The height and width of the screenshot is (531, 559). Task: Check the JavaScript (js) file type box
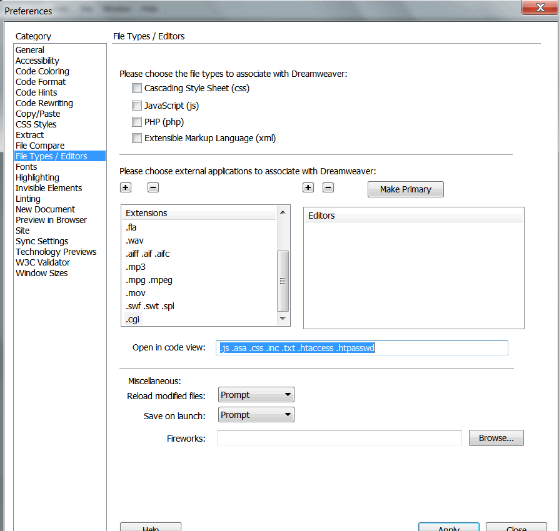(x=137, y=106)
